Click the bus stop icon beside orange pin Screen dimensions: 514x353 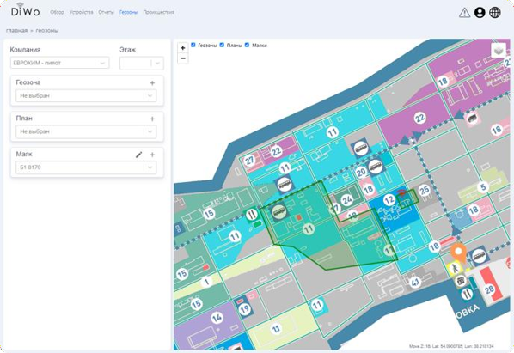coord(479,255)
